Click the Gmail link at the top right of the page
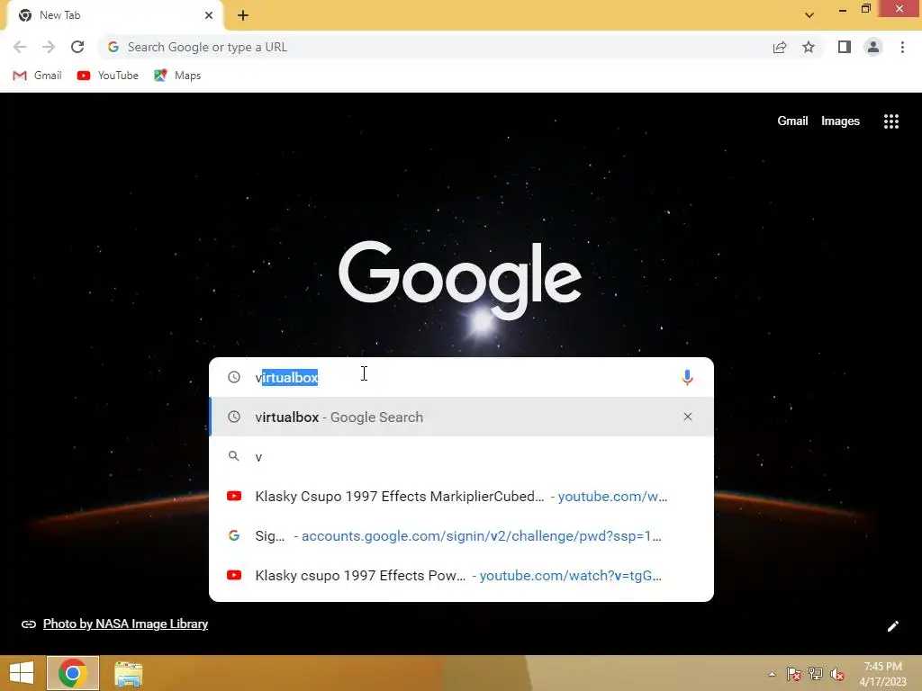 [792, 121]
